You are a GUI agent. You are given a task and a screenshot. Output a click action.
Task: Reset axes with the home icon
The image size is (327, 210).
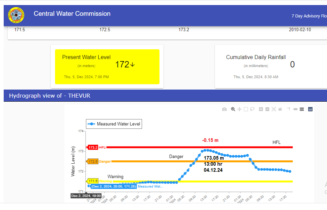click(280, 109)
